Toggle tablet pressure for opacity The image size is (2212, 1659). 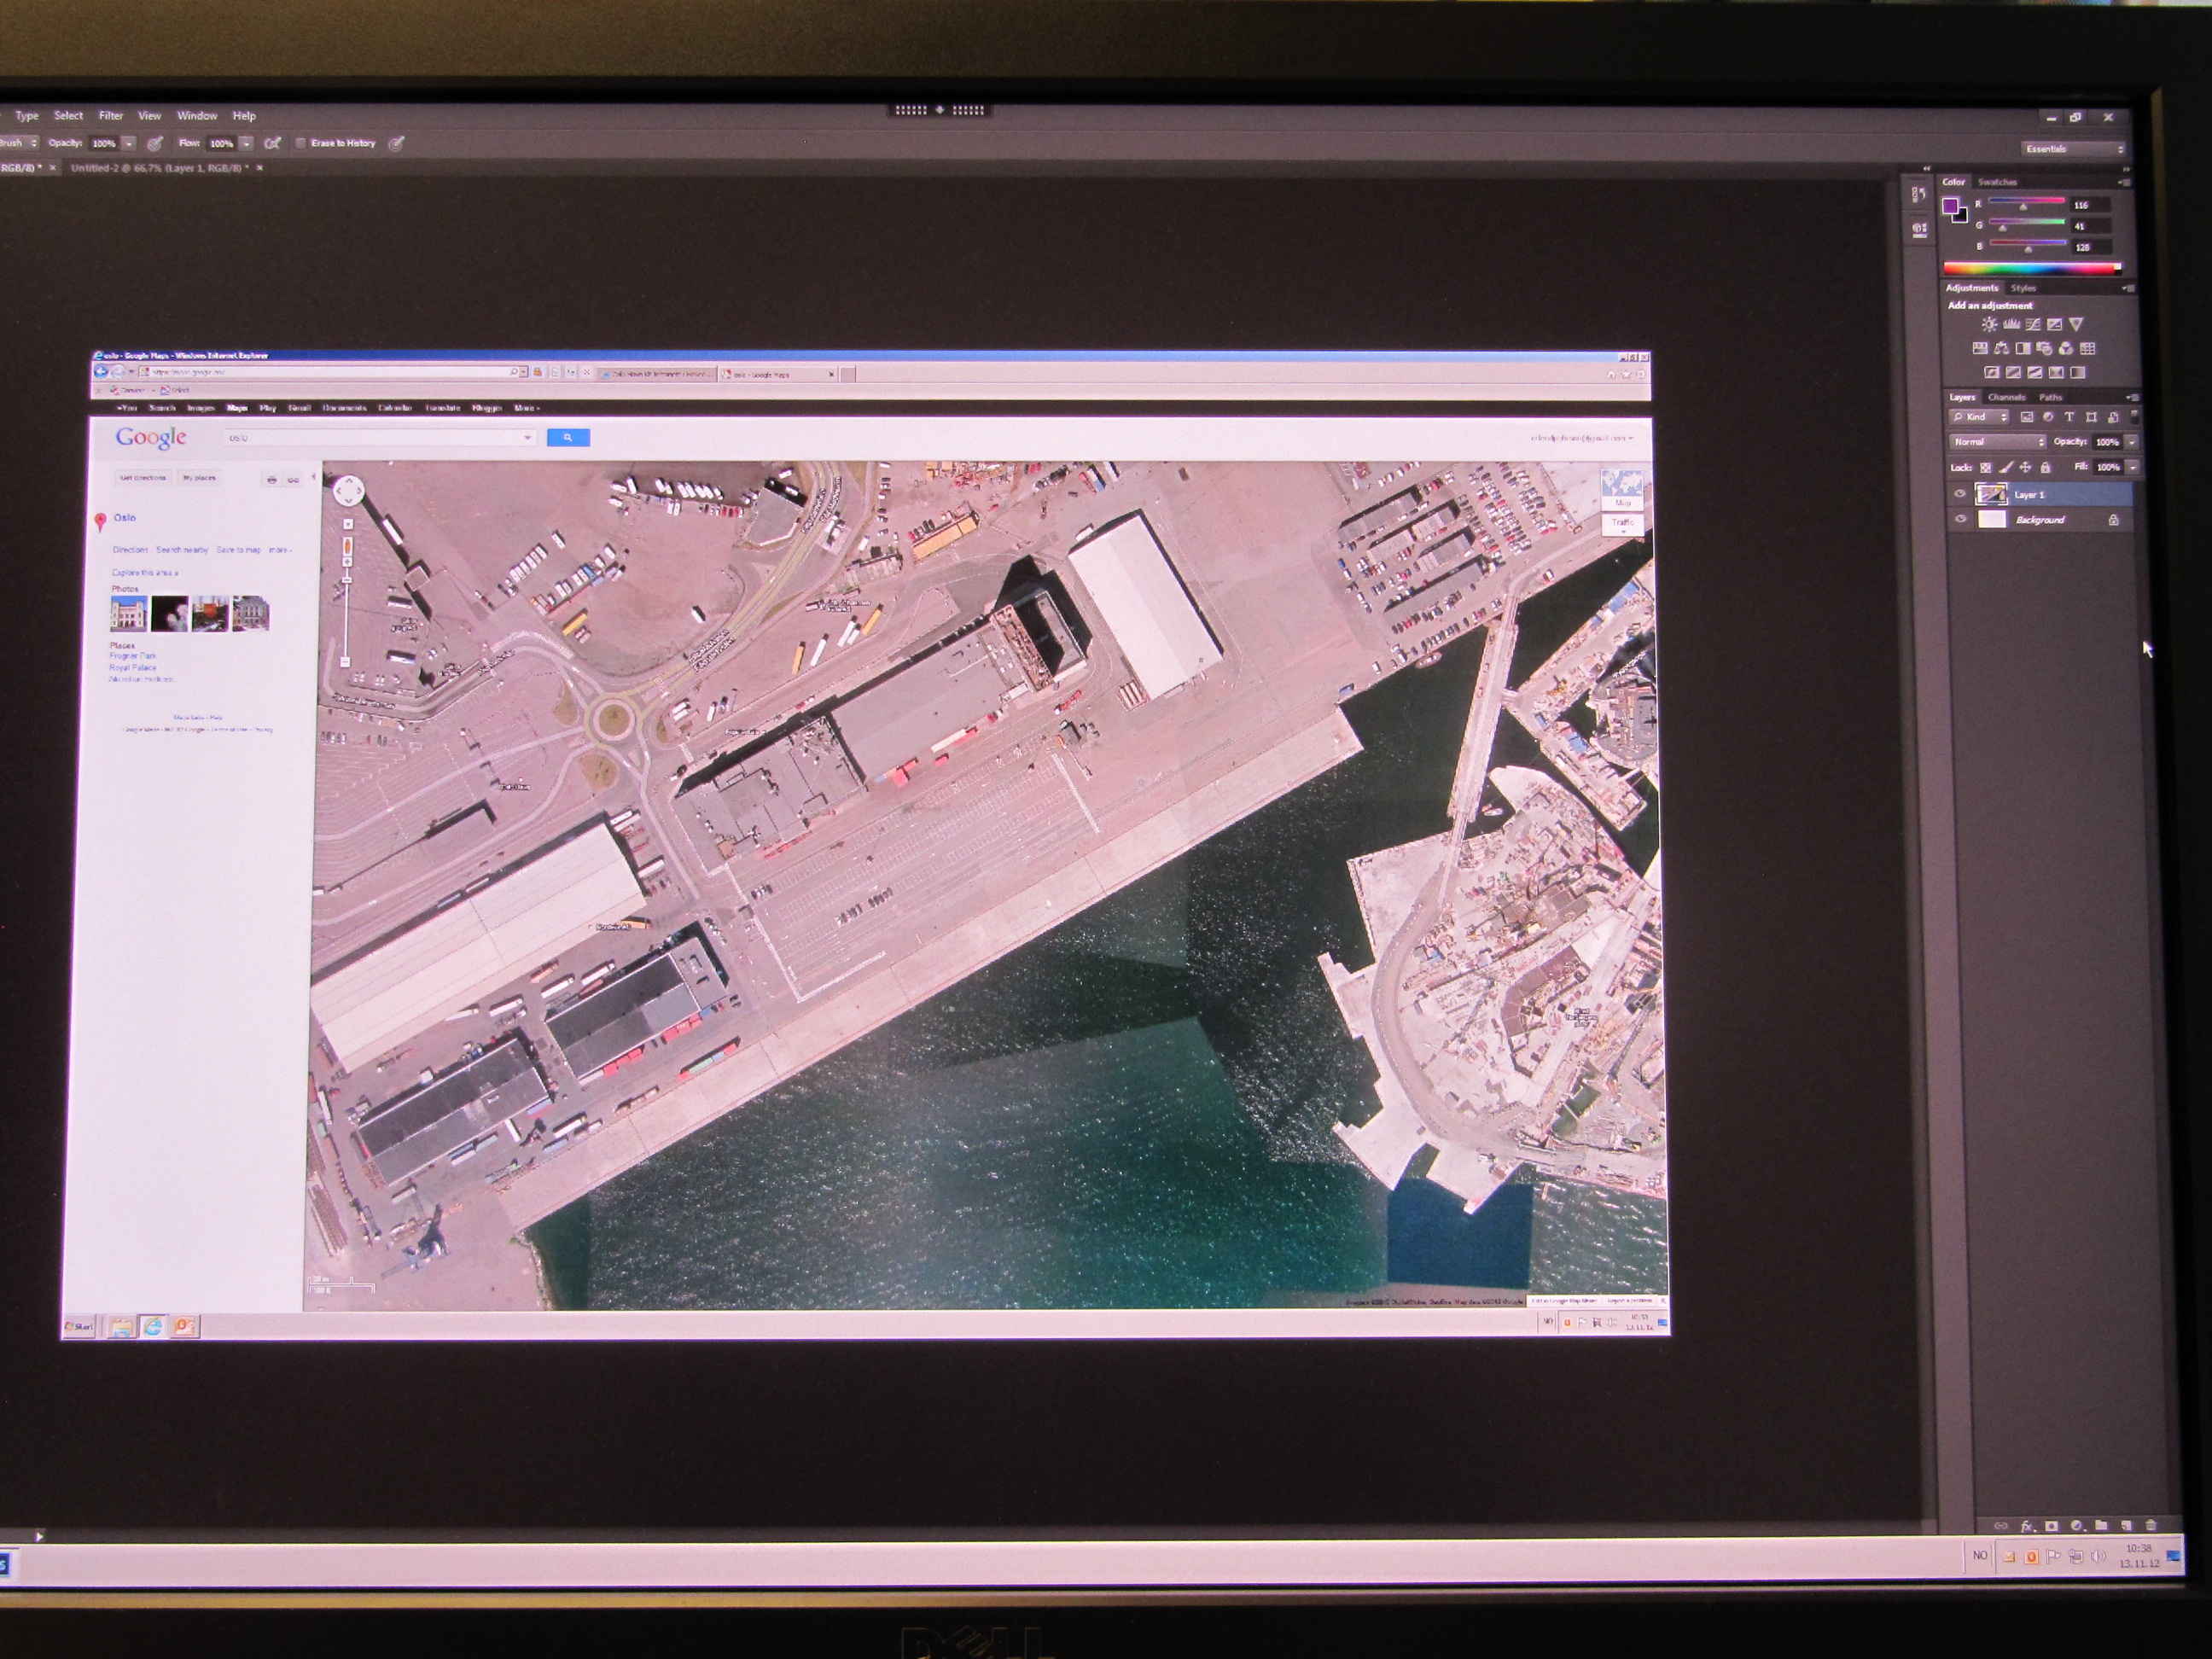[155, 144]
